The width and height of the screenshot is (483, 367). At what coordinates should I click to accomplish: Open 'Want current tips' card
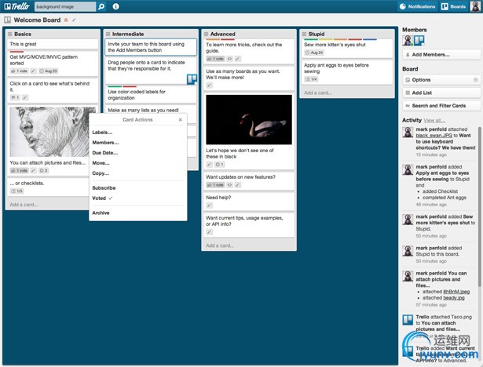click(249, 225)
